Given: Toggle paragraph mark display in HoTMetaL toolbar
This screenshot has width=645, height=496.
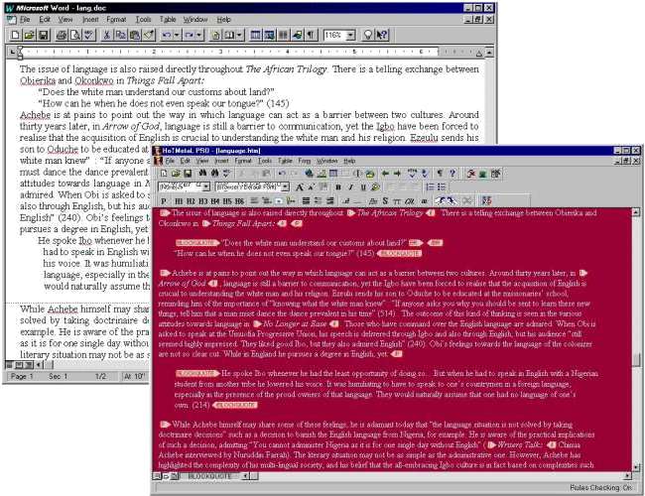Looking at the screenshot, I should [x=440, y=174].
